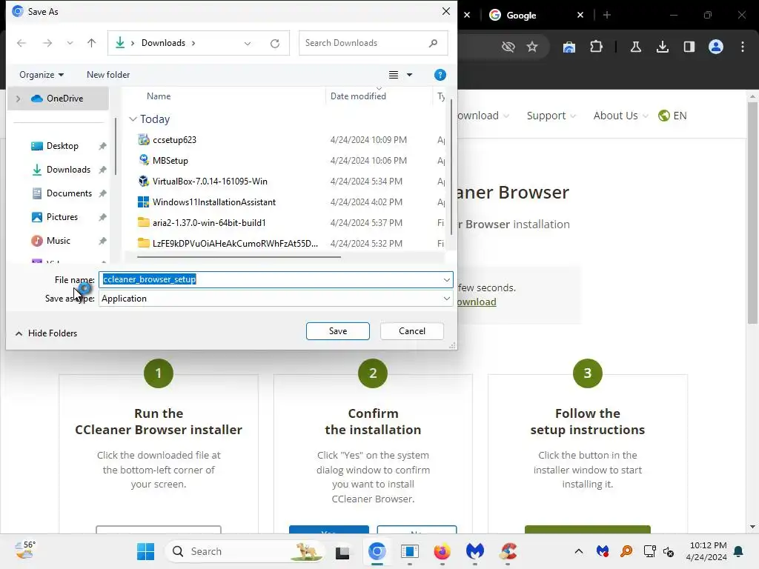The width and height of the screenshot is (759, 569).
Task: Click the Cancel button
Action: [x=412, y=331]
